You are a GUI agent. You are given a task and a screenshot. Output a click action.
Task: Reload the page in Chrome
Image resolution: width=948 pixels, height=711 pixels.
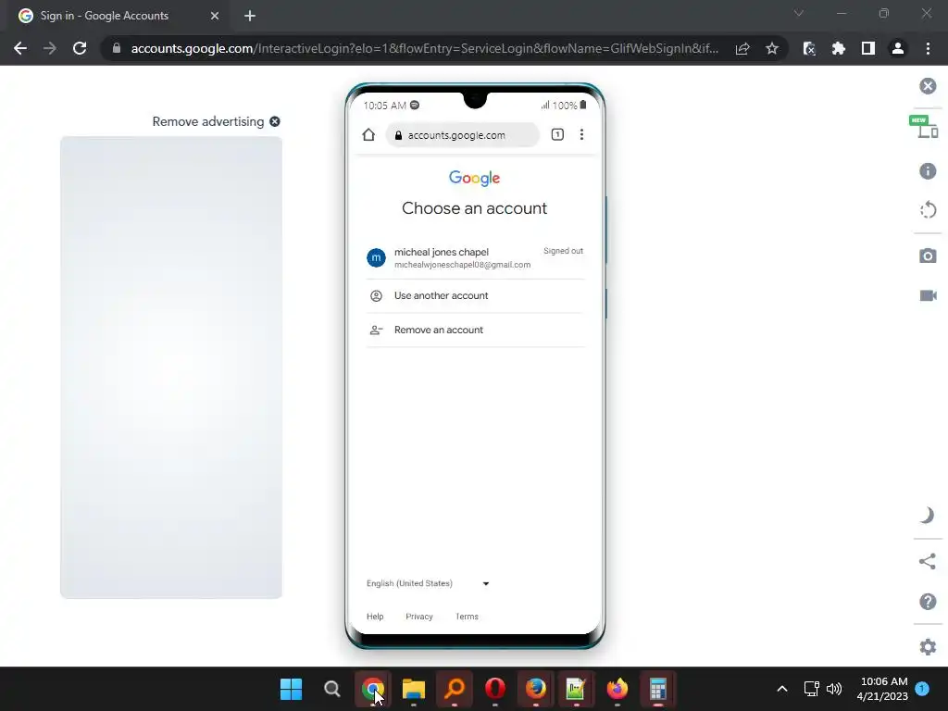(80, 48)
